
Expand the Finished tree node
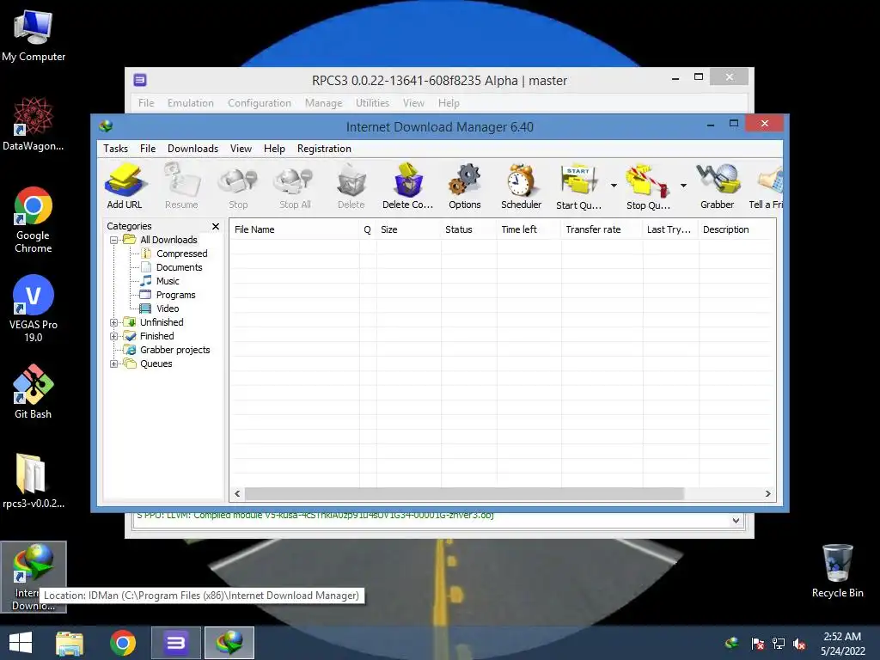pos(114,336)
